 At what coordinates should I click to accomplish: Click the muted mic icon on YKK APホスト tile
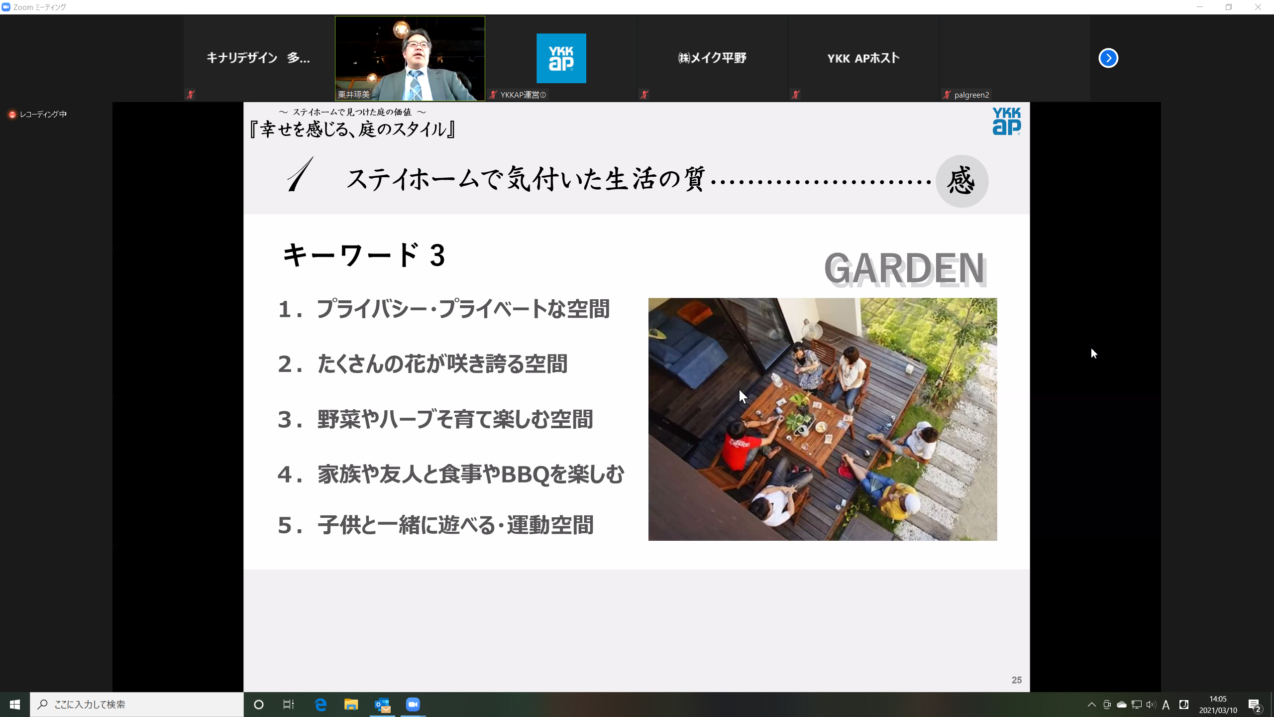click(795, 95)
